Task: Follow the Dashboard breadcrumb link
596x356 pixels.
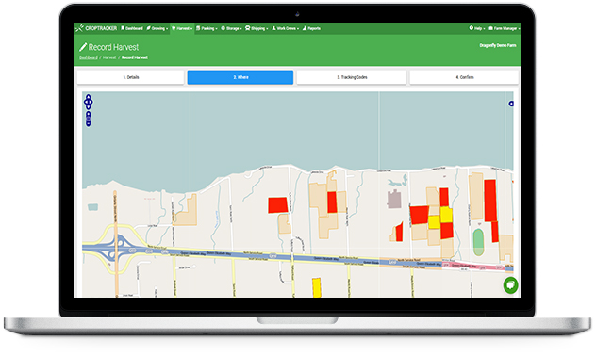Action: [x=89, y=57]
